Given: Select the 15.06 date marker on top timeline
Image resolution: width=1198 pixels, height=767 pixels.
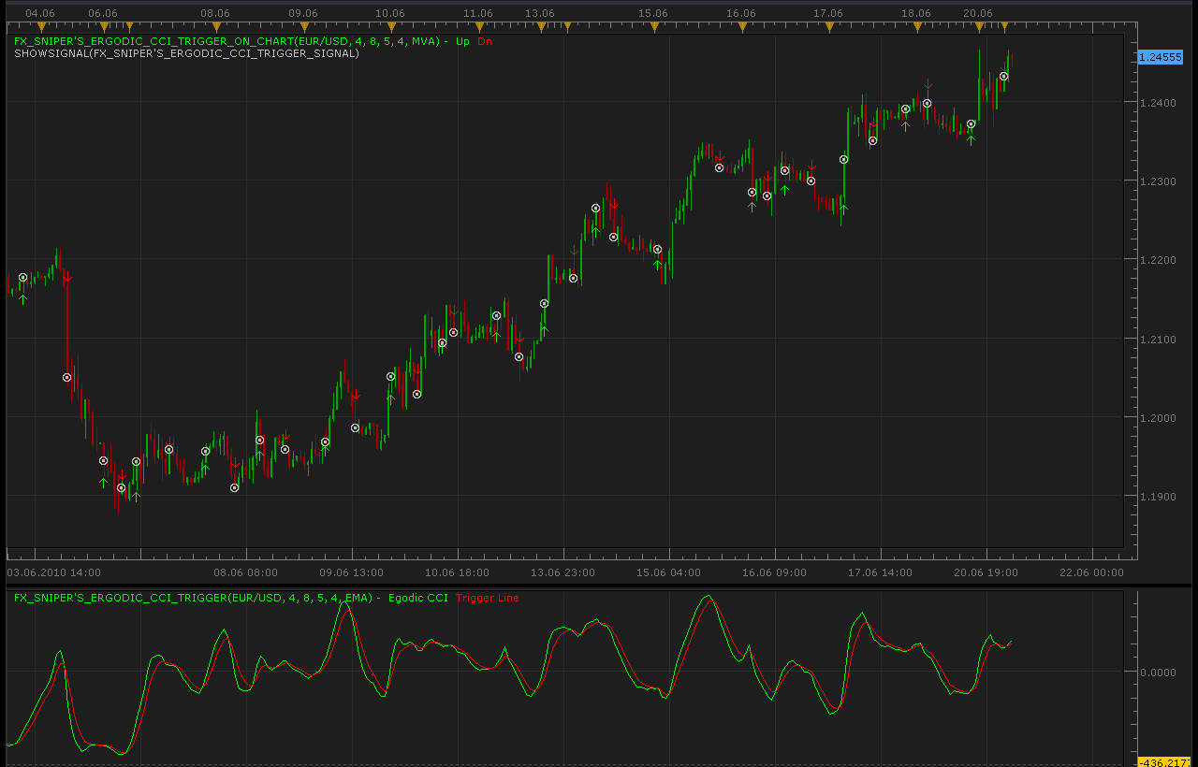Looking at the screenshot, I should (653, 13).
